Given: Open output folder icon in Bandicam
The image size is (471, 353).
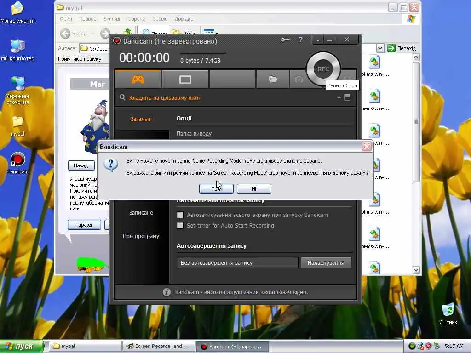Looking at the screenshot, I should click(273, 79).
